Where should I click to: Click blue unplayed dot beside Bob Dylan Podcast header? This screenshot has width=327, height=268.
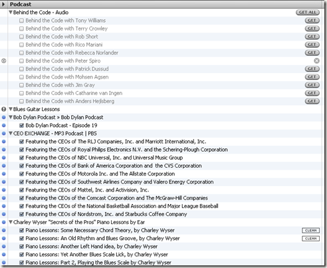(4, 117)
